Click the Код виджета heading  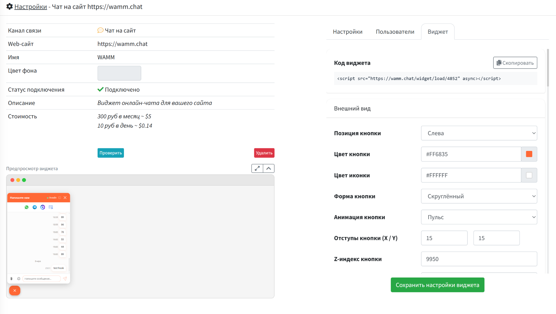click(x=352, y=63)
